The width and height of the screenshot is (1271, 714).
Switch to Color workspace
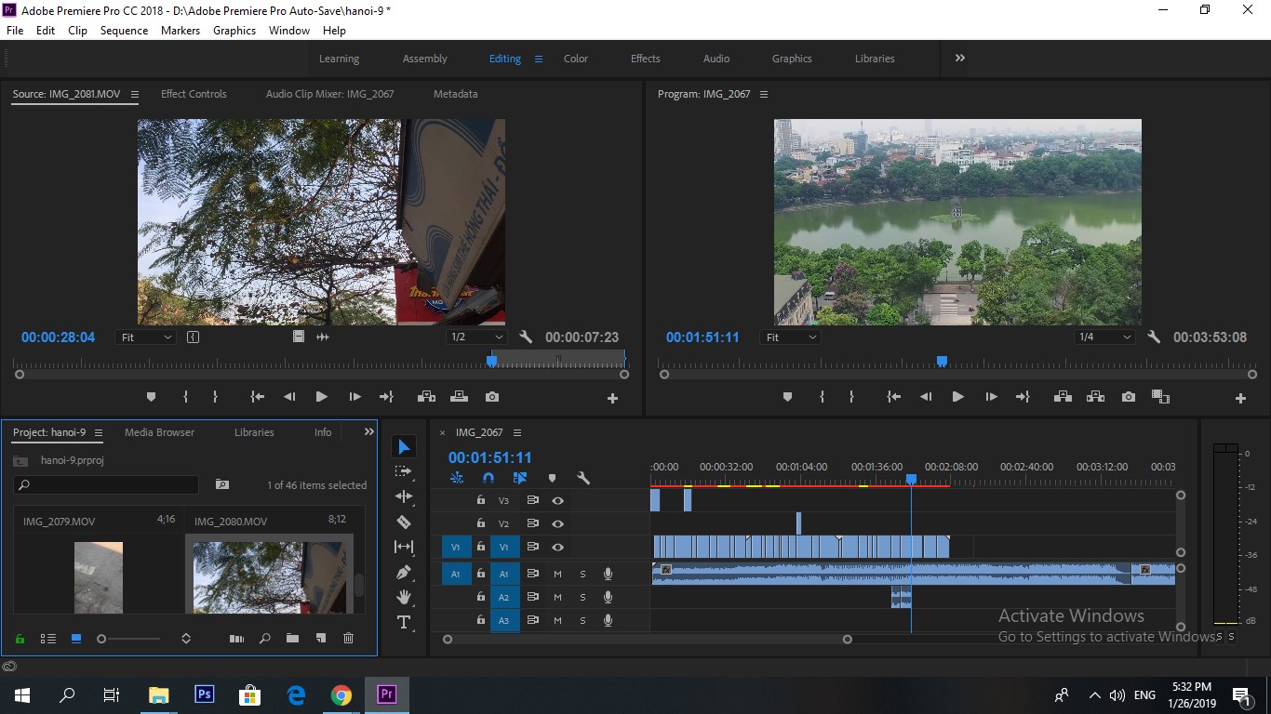(x=576, y=59)
